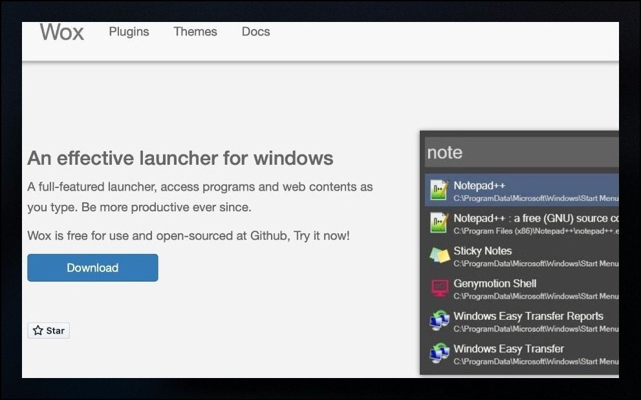Open the Themes page

195,32
